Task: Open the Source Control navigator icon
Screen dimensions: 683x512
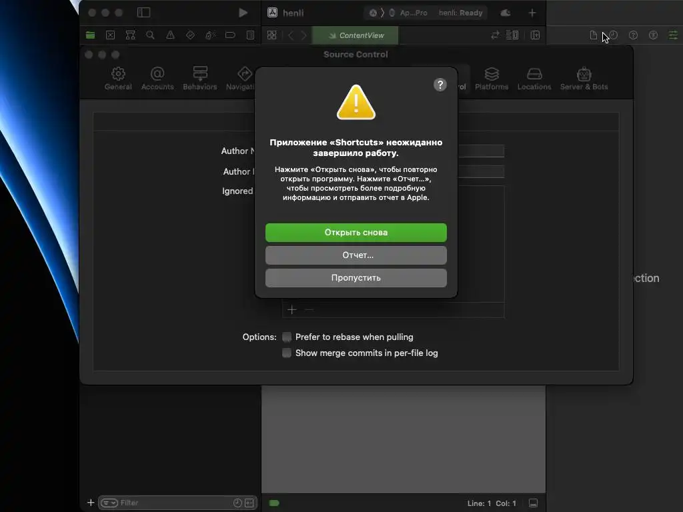Action: 110,35
